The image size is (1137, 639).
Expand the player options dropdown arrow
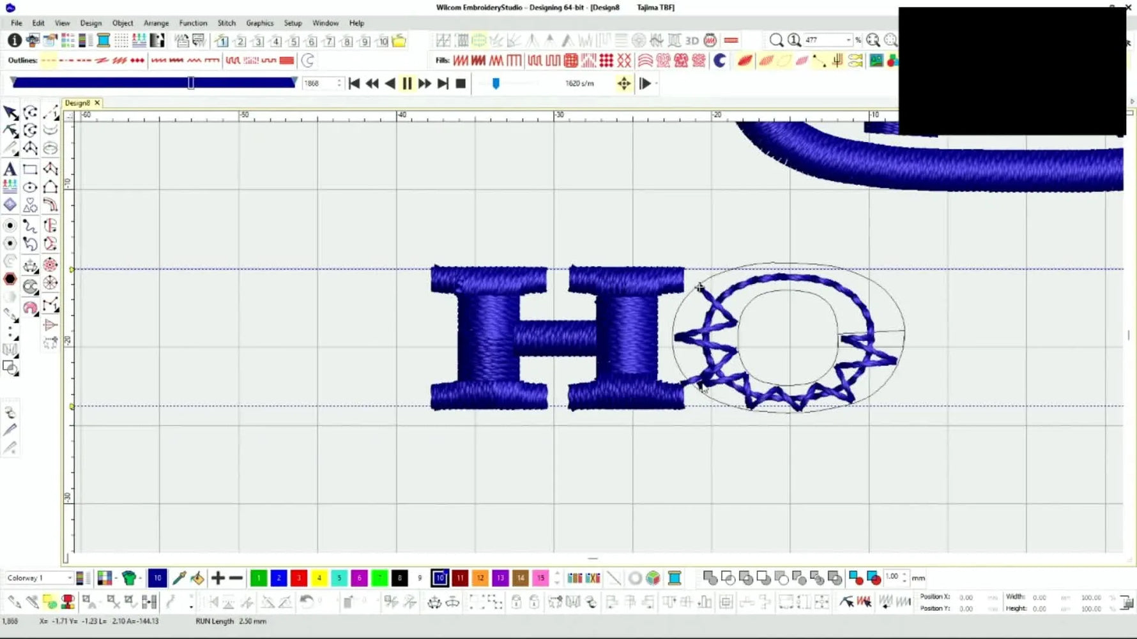pyautogui.click(x=656, y=84)
